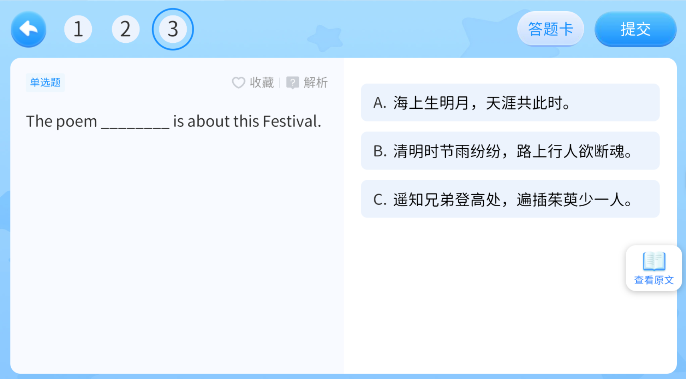Click the back arrow to exit the quiz

tap(28, 29)
